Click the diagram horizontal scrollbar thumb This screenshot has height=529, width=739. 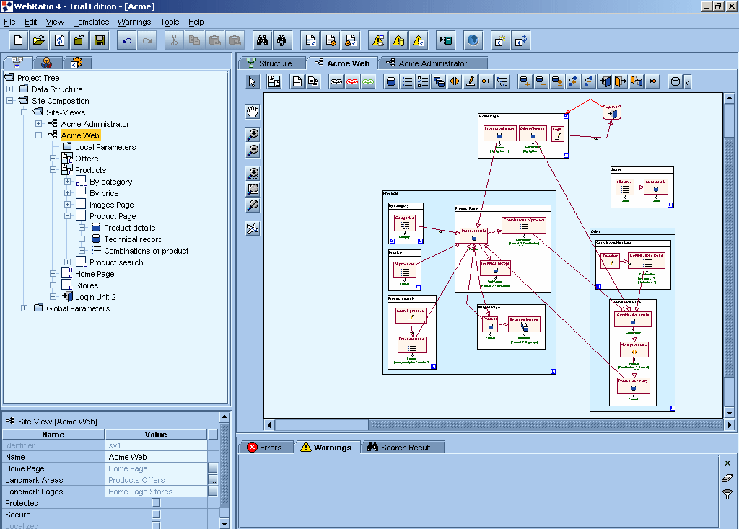321,425
